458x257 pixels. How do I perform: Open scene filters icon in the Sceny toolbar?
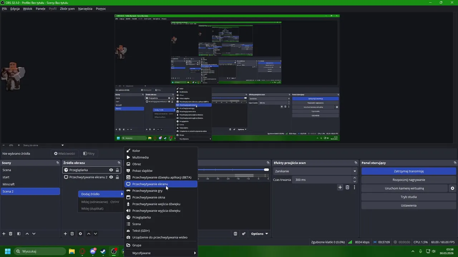[19, 234]
